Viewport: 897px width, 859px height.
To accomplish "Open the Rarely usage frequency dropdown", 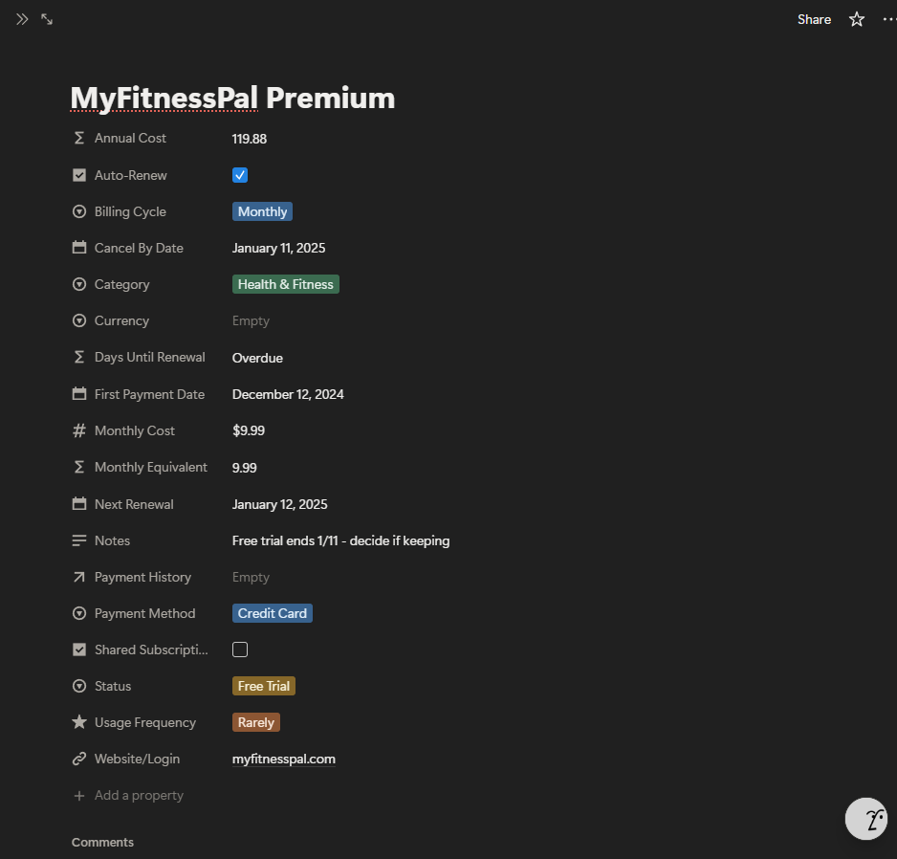I will point(255,722).
